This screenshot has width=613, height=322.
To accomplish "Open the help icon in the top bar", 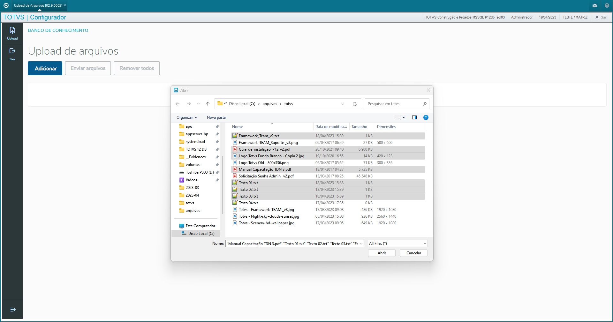I will pos(607,5).
